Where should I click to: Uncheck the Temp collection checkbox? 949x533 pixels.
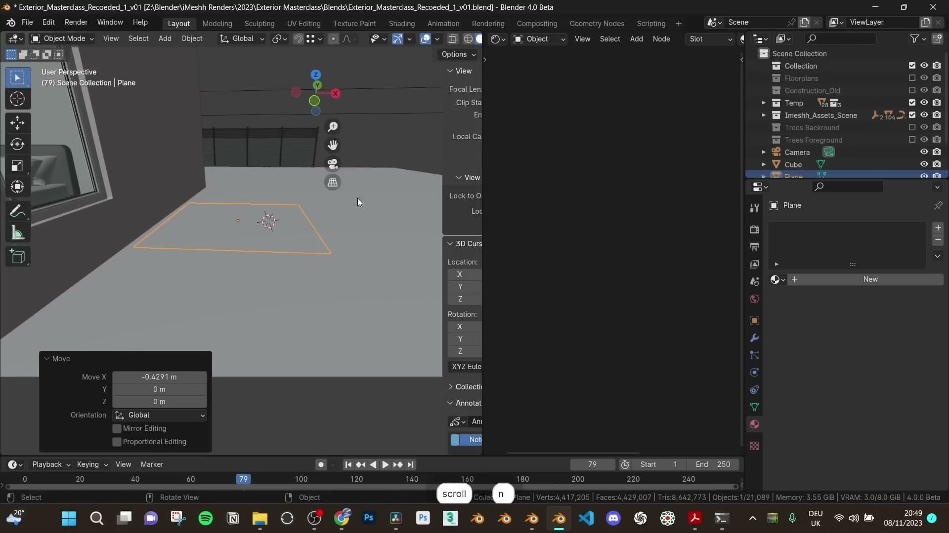[912, 103]
